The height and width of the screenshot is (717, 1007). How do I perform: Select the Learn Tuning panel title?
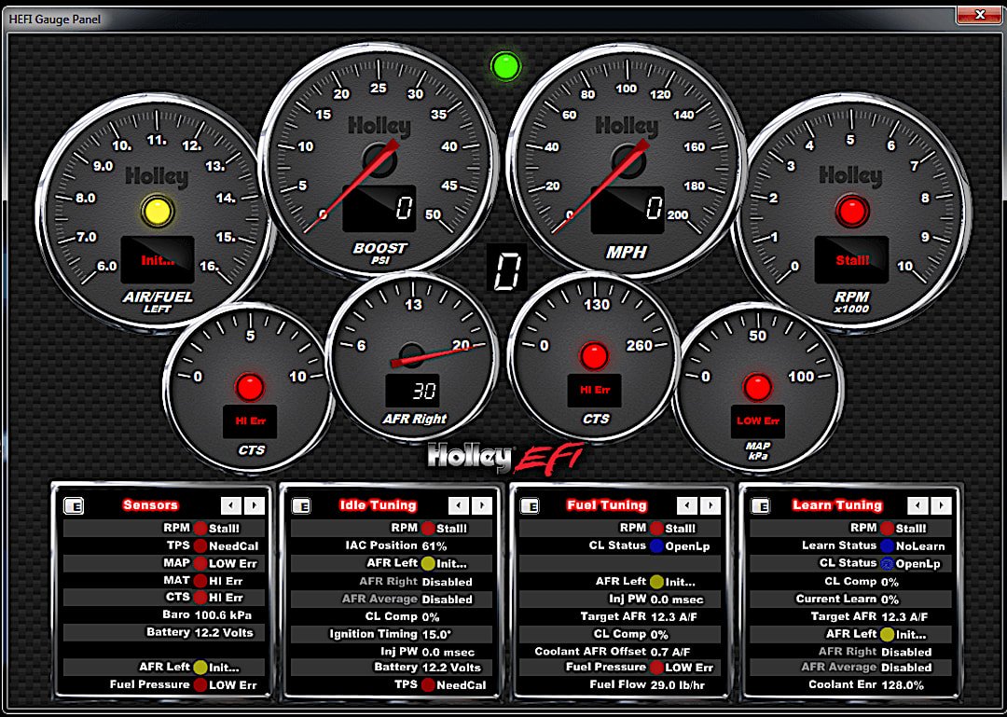pos(837,505)
